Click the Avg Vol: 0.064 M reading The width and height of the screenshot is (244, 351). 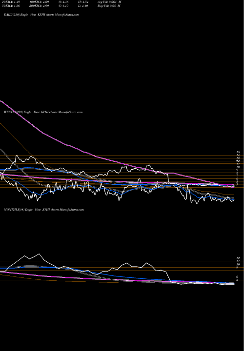109,2
